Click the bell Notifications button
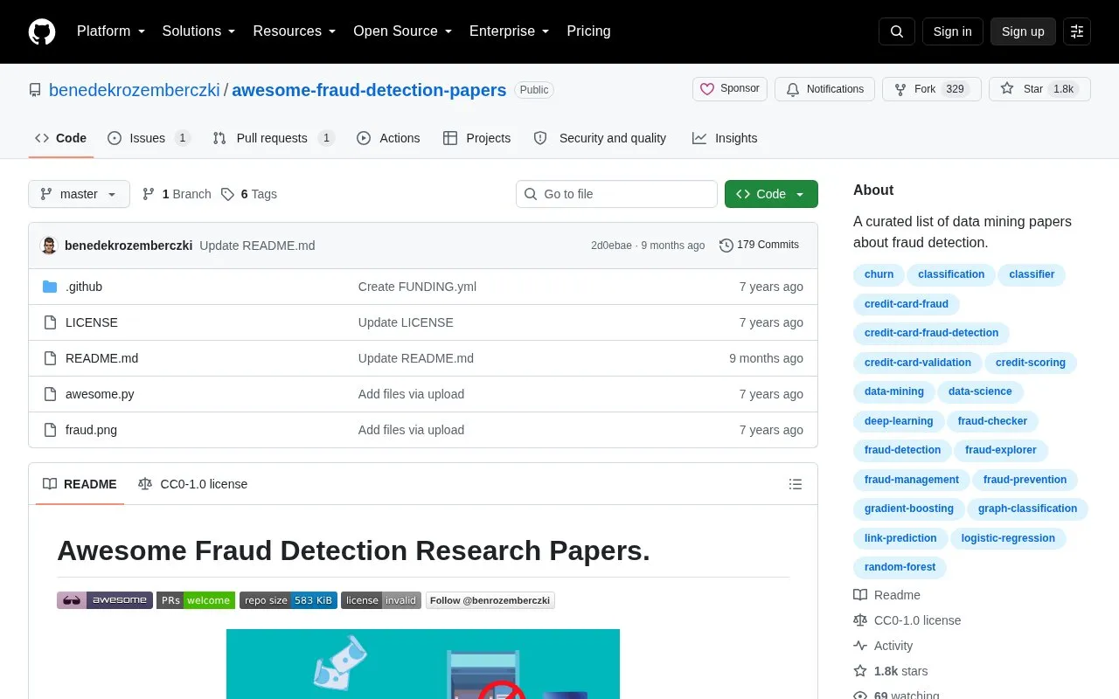 824,89
